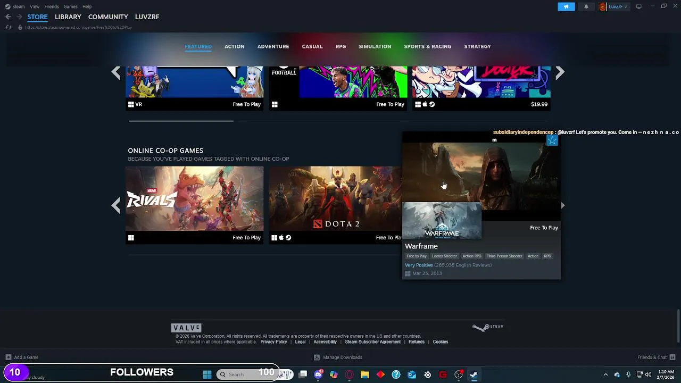Open the Legal link
681x383 pixels.
(300, 342)
